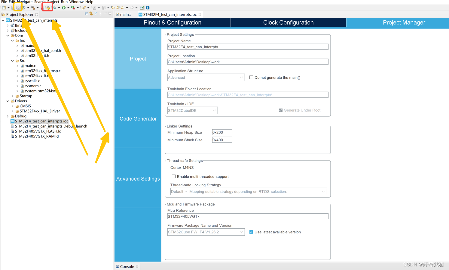Click Collapse All in Project Explorer

tap(86, 13)
